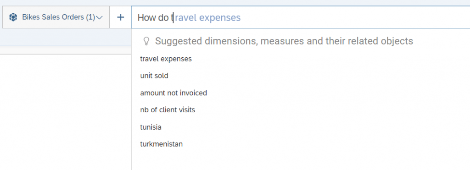Click the lightbulb suggestions icon
This screenshot has width=470, height=170.
146,41
